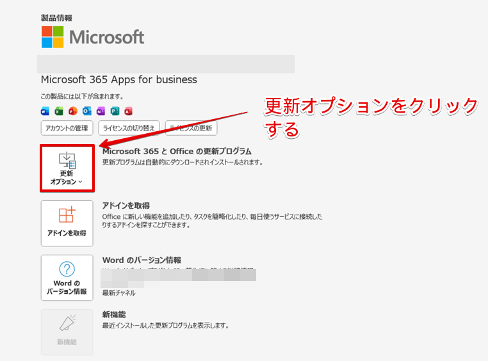Image resolution: width=488 pixels, height=361 pixels.
Task: Click the Word app icon
Action: [45, 111]
